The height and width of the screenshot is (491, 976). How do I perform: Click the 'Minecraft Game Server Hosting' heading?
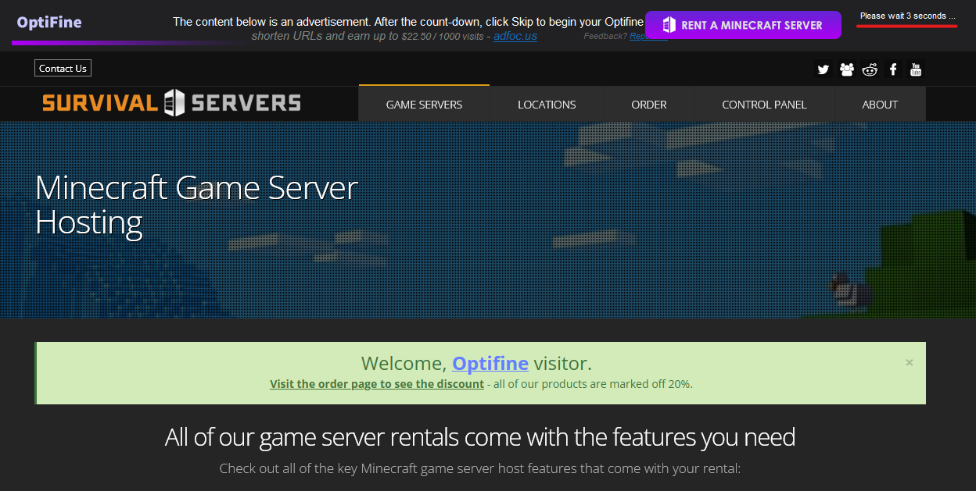tap(196, 205)
